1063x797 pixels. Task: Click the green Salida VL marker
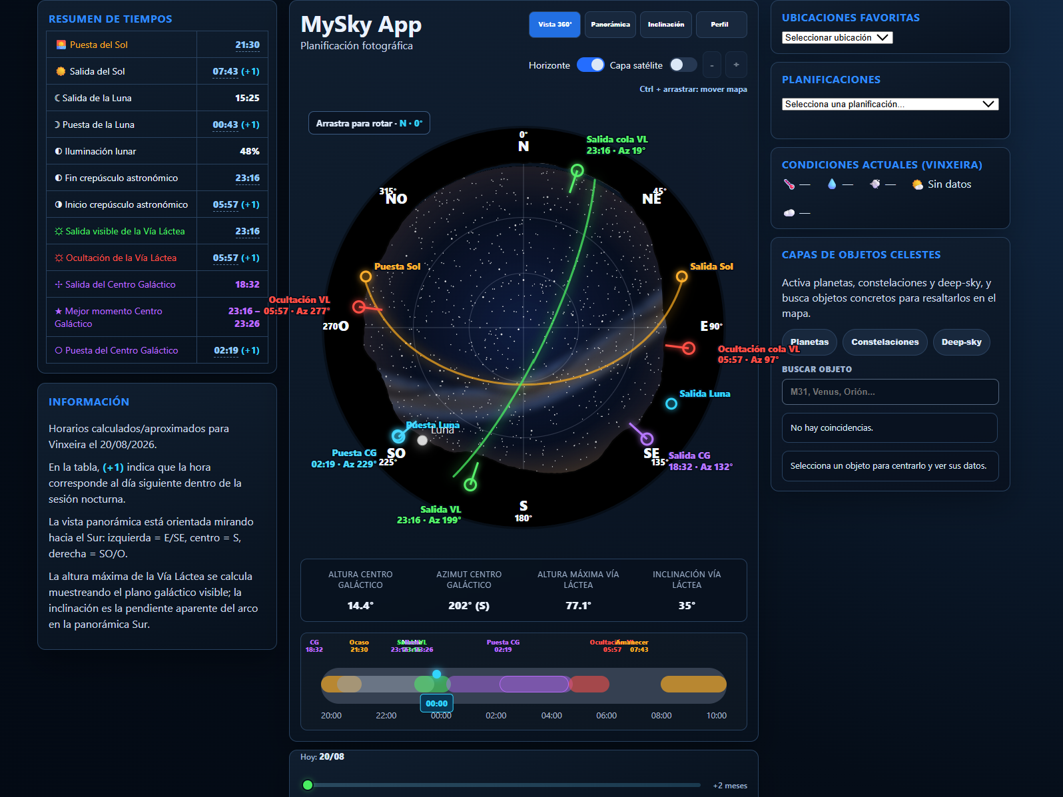pos(470,485)
